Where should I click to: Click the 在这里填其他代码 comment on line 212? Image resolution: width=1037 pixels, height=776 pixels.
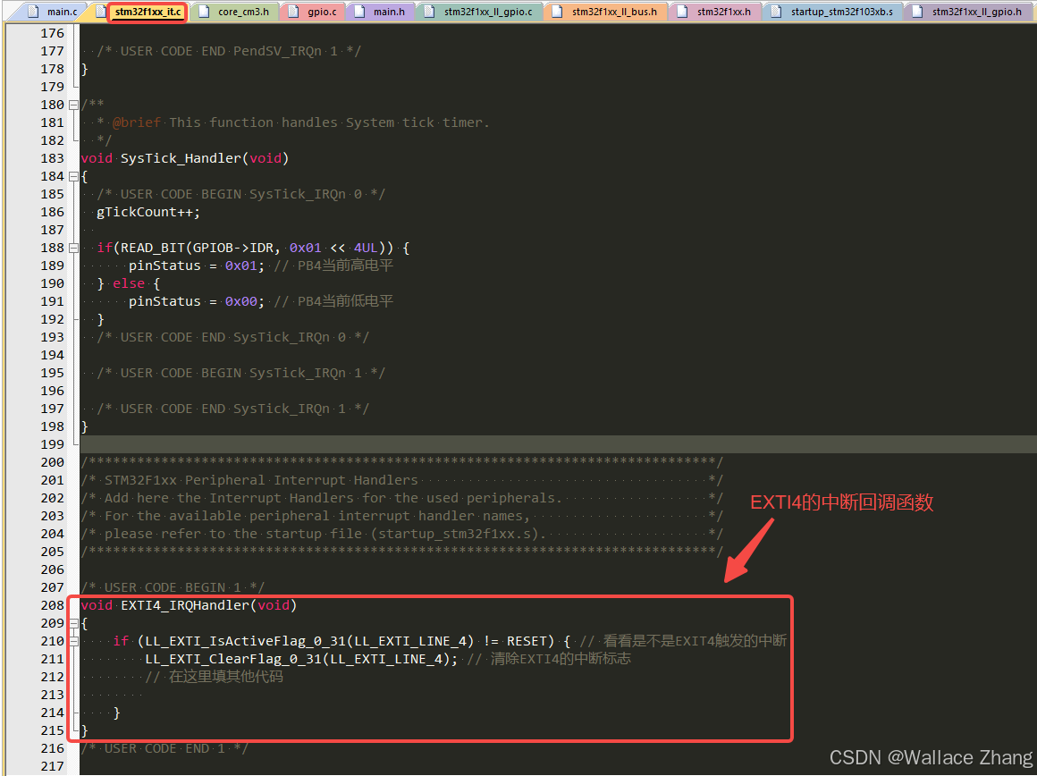click(x=215, y=677)
